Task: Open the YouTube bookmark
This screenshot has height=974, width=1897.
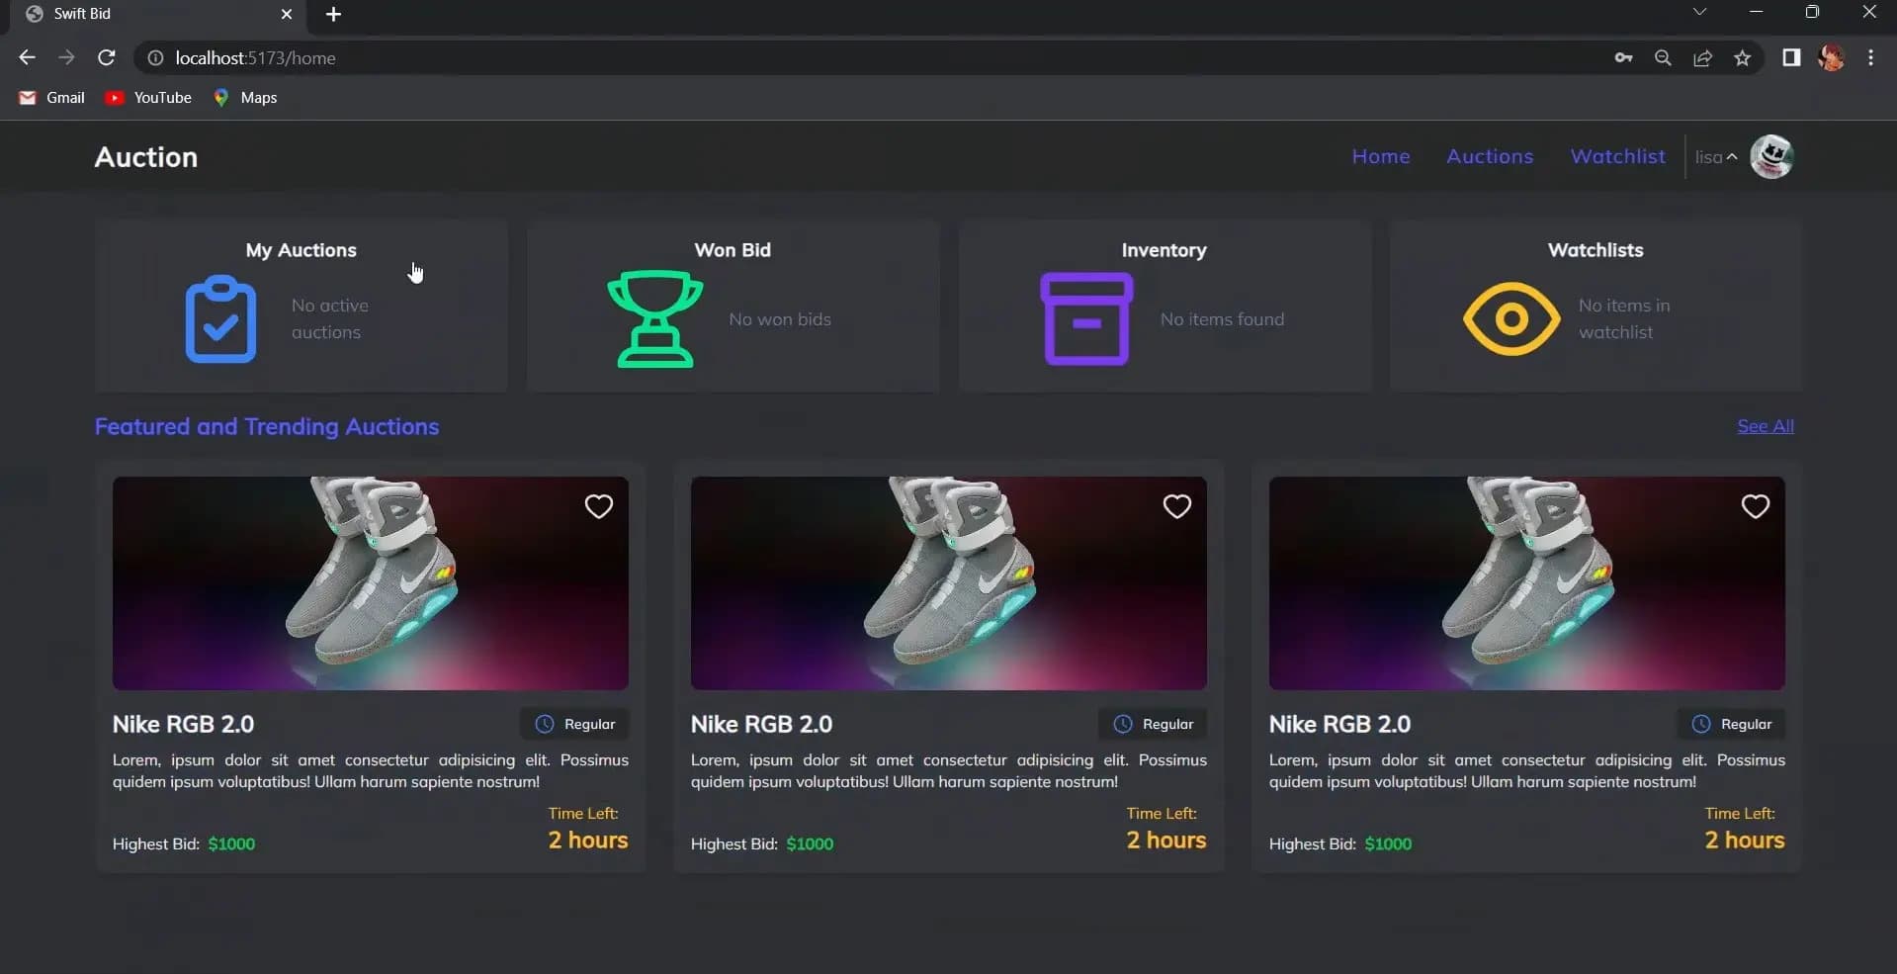Action: pos(148,97)
